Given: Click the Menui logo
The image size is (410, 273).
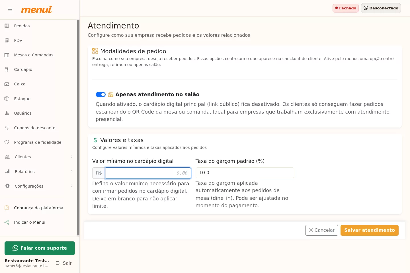Looking at the screenshot, I should (x=36, y=10).
